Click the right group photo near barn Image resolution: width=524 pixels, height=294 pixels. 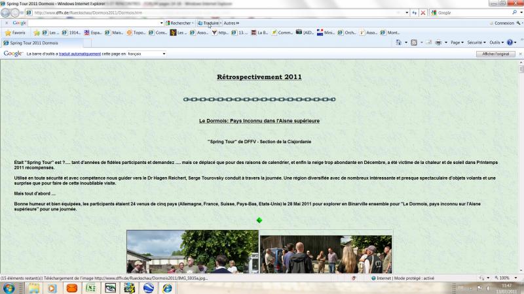[326, 254]
